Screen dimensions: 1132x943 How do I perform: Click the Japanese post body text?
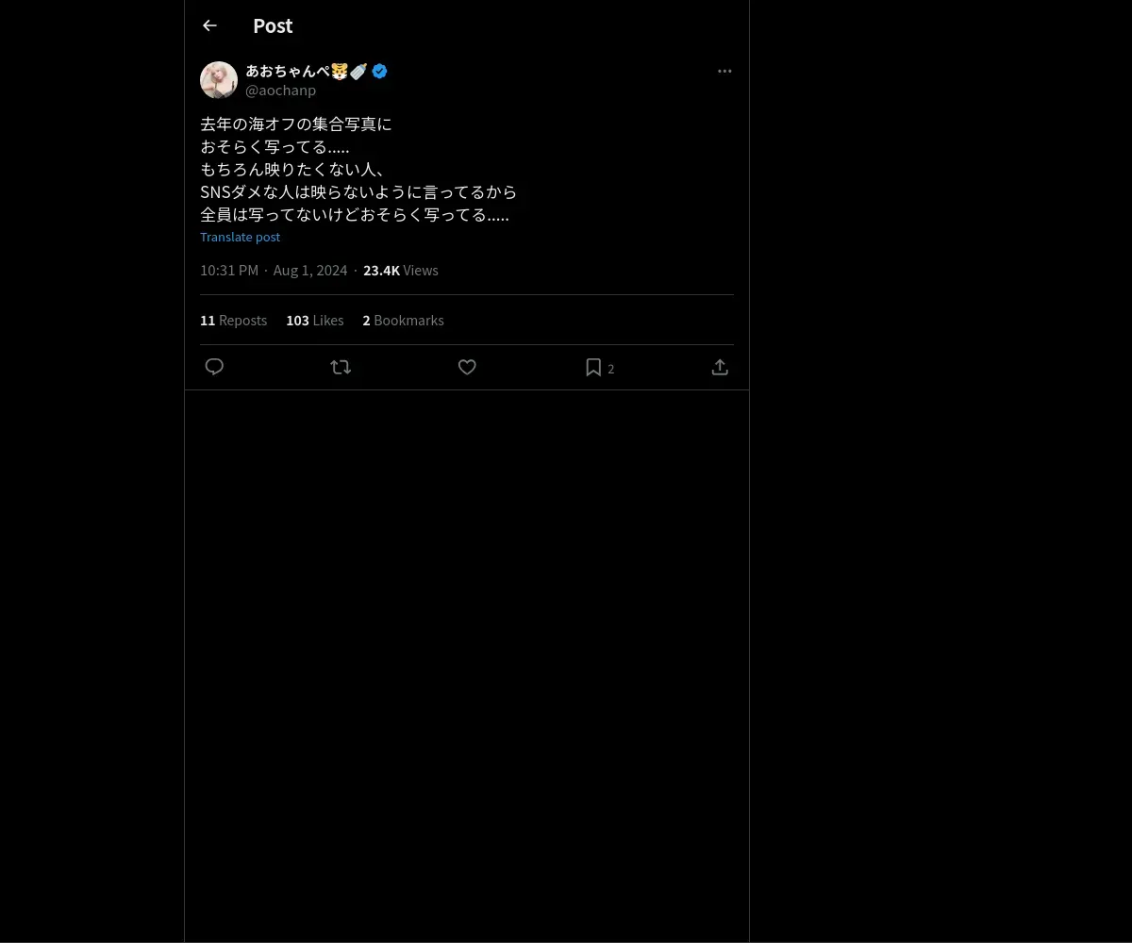click(358, 169)
